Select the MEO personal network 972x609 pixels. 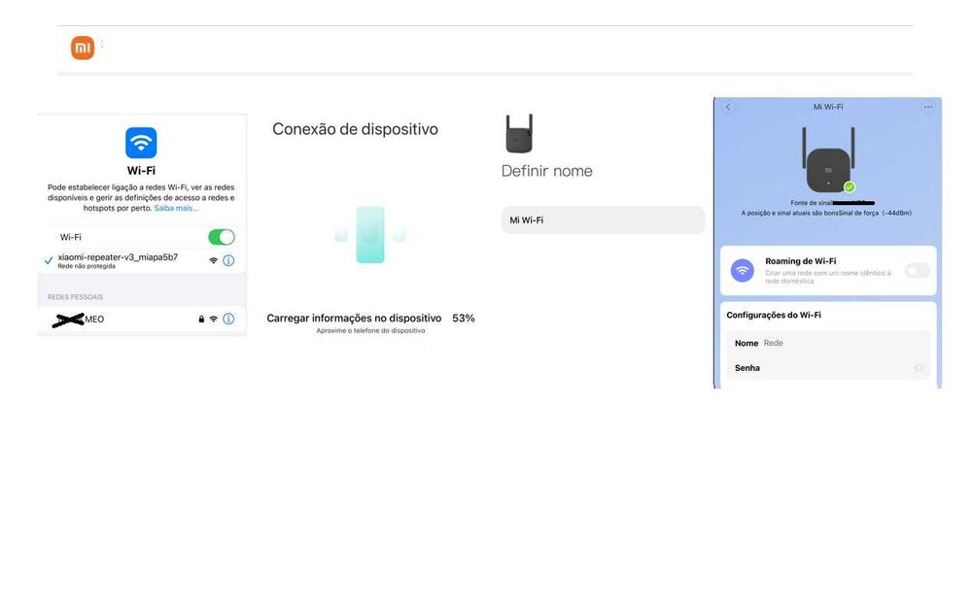(141, 319)
